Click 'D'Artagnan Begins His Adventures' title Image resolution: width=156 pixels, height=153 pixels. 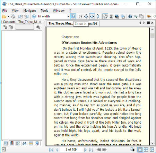pyautogui.click(x=89, y=43)
